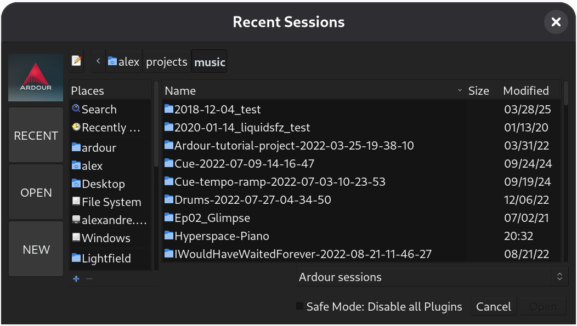Enable Safe Mode: Disable all Plugins

pyautogui.click(x=299, y=306)
